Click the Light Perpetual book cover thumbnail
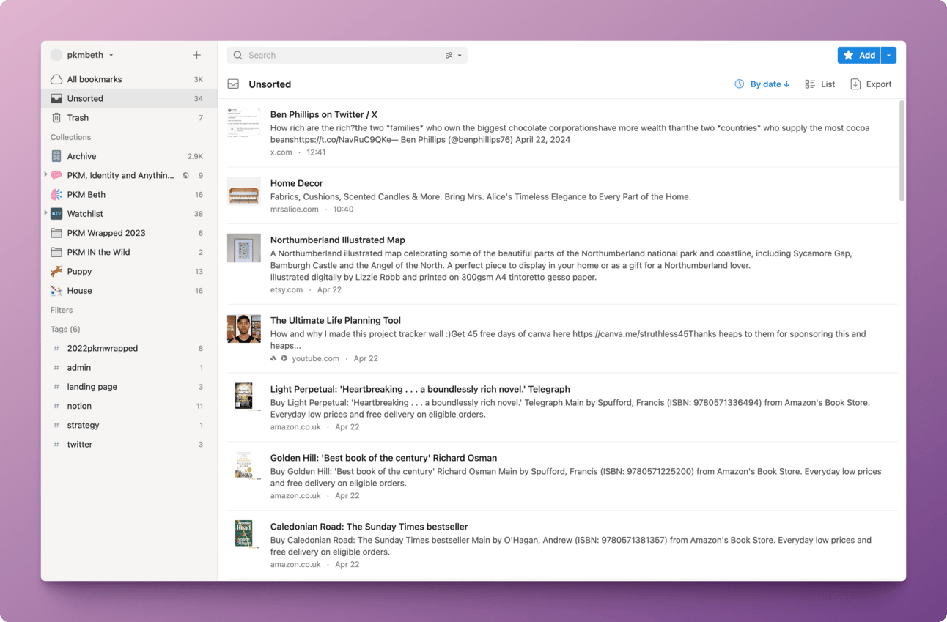Viewport: 947px width, 622px height. (244, 396)
